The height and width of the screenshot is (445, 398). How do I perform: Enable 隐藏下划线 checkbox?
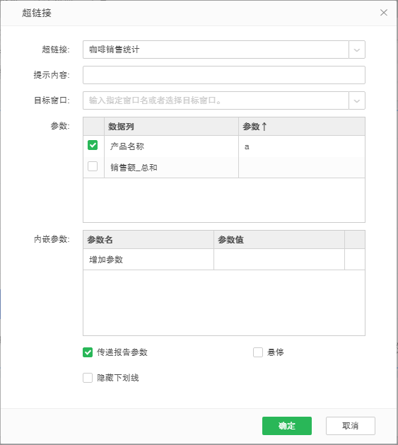click(88, 378)
